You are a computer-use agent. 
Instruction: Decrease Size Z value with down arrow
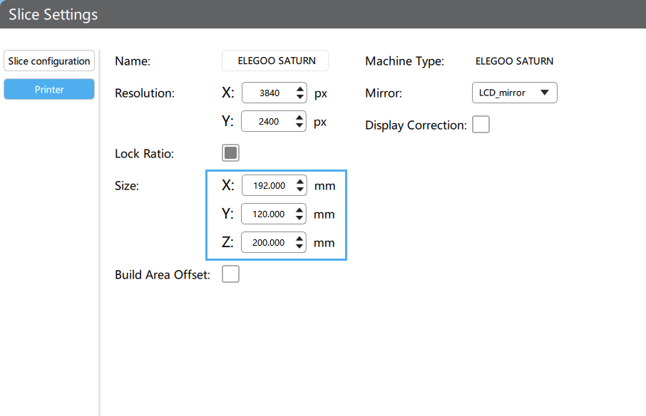[x=299, y=247]
